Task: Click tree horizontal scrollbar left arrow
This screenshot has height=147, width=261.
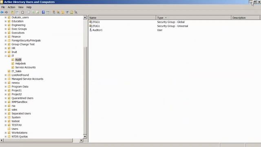Action: [2, 140]
